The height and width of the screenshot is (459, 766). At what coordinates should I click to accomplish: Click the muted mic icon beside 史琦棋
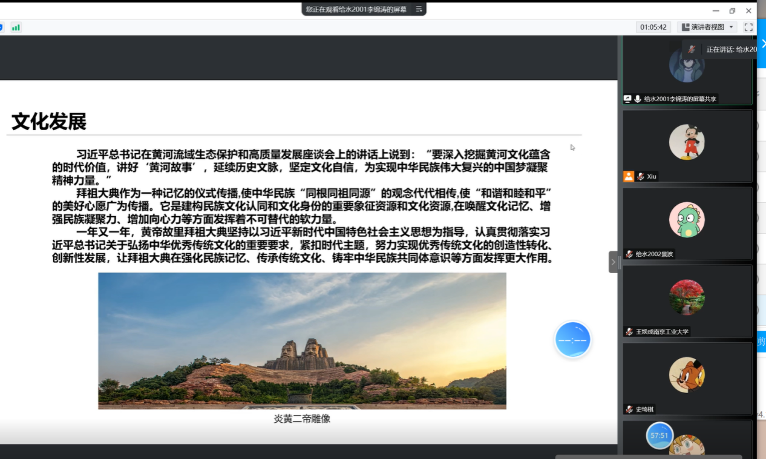[629, 409]
